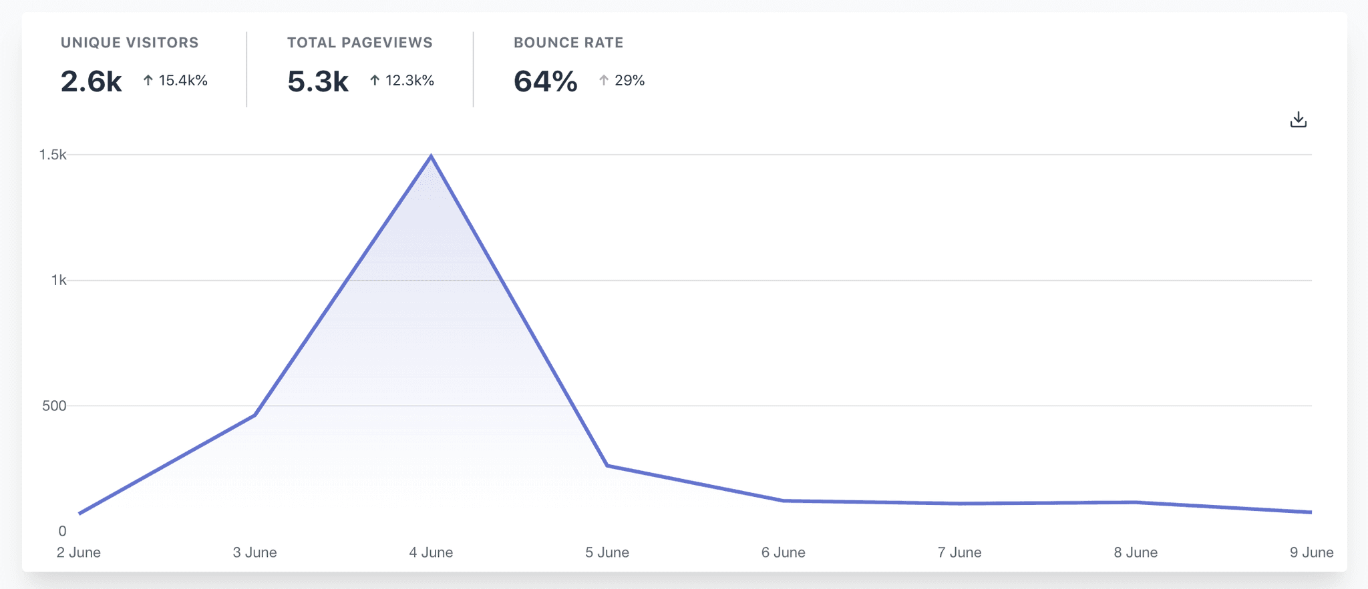Click the 500 y-axis label

[x=54, y=406]
